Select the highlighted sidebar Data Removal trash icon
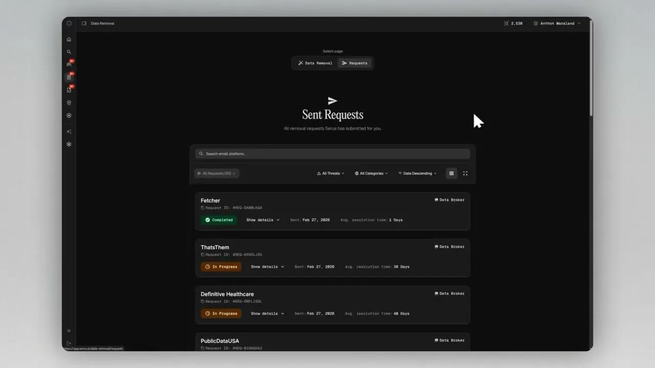The width and height of the screenshot is (655, 368). click(x=69, y=77)
